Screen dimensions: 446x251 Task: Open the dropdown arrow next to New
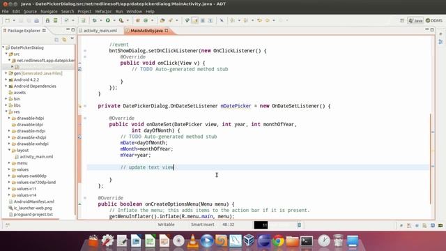pyautogui.click(x=14, y=20)
